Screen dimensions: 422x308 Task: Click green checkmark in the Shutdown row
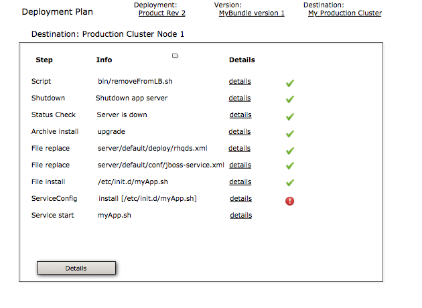pyautogui.click(x=290, y=99)
